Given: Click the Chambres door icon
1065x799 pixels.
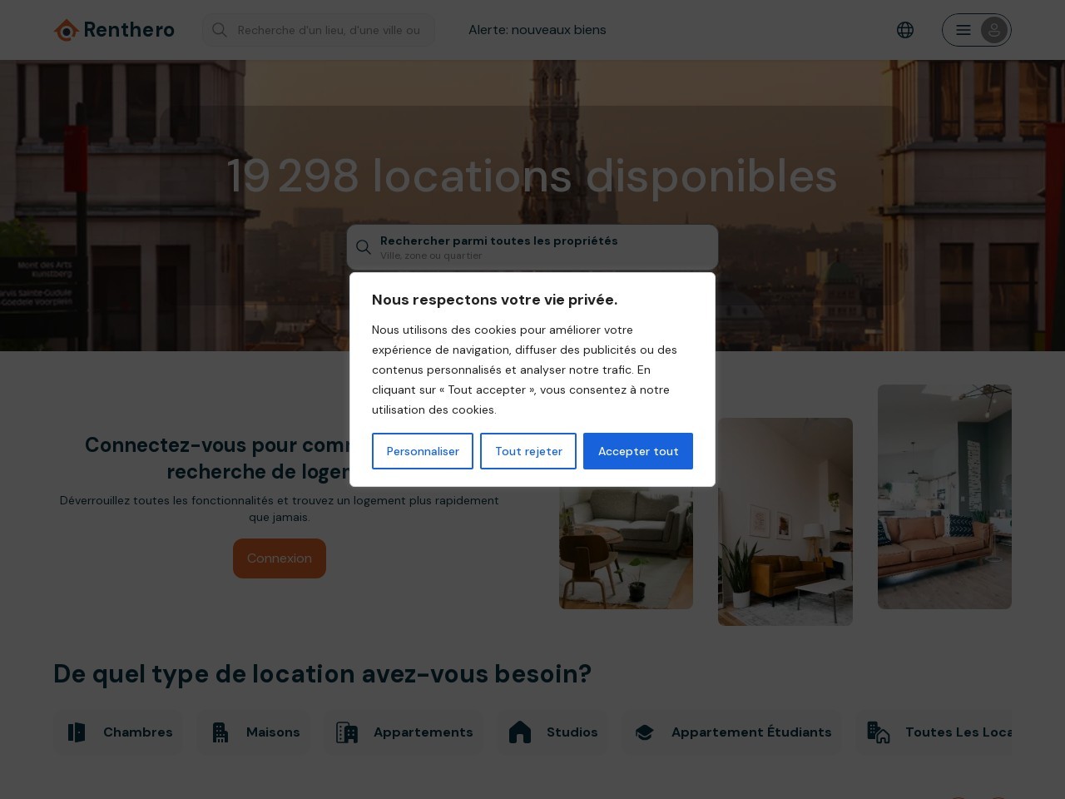Looking at the screenshot, I should [x=77, y=732].
